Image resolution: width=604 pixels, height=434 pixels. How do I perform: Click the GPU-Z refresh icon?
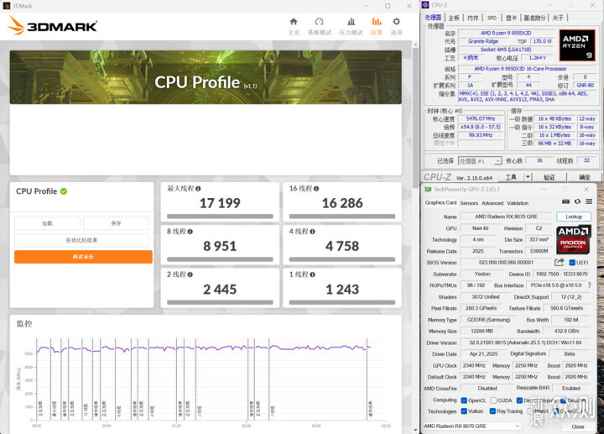pyautogui.click(x=577, y=201)
